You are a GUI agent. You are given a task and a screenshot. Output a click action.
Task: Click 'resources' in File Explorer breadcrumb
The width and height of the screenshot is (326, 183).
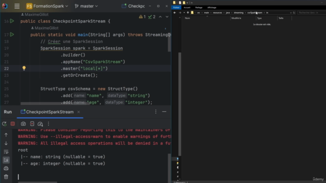click(x=218, y=13)
